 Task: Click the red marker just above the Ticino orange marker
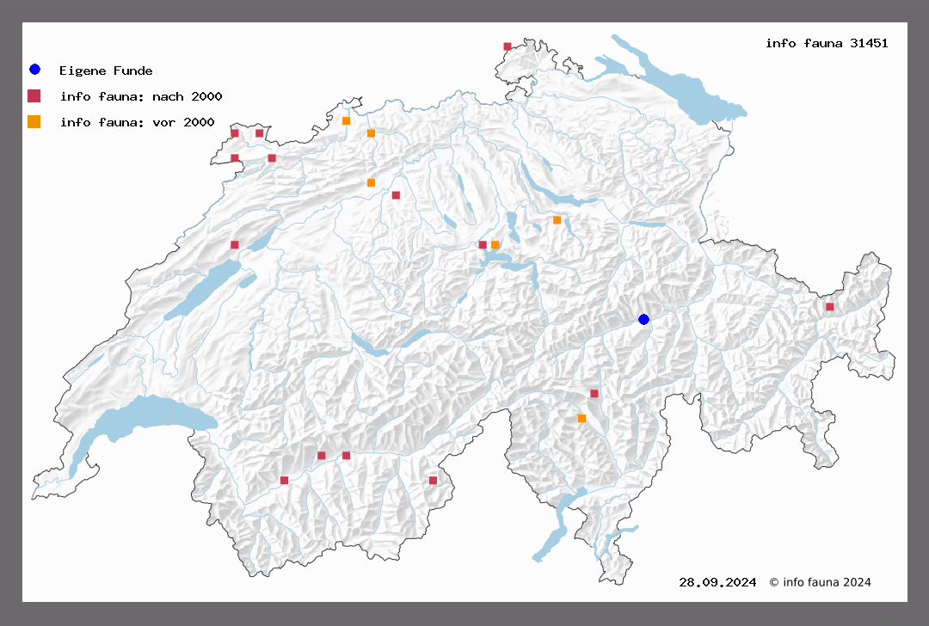click(594, 394)
